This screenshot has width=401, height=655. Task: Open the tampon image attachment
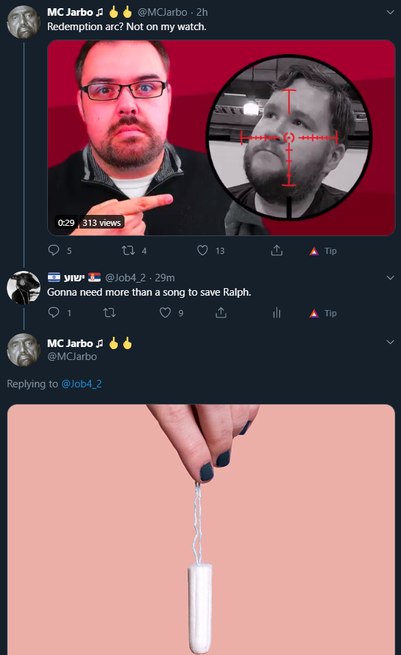201,529
